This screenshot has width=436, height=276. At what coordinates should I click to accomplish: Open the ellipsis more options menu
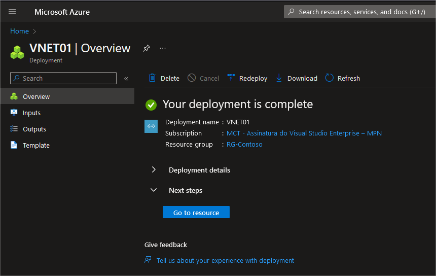point(163,48)
